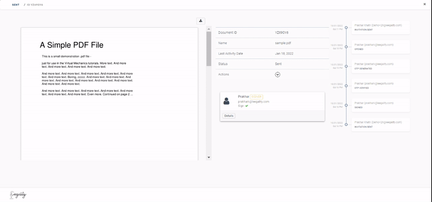Image resolution: width=432 pixels, height=202 pixels.
Task: Click the Document ID label
Action: pyautogui.click(x=227, y=33)
